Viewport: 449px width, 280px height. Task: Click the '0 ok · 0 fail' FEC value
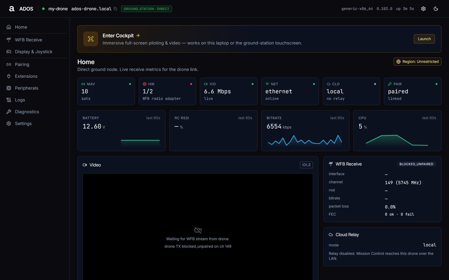(x=399, y=214)
